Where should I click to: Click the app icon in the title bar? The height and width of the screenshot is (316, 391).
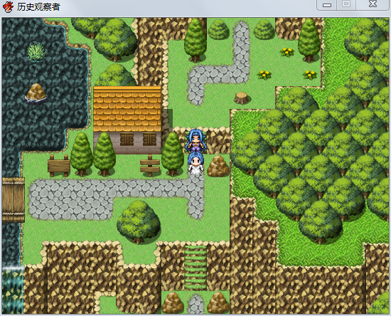8,6
